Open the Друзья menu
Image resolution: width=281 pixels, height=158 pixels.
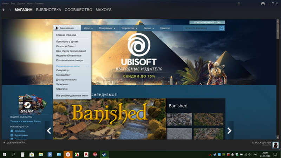(x=21, y=4)
